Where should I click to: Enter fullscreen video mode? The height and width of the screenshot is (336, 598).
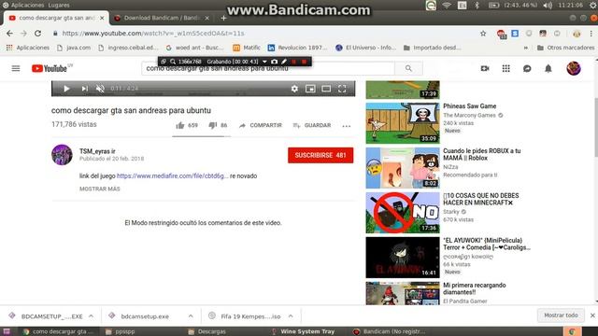tap(342, 89)
